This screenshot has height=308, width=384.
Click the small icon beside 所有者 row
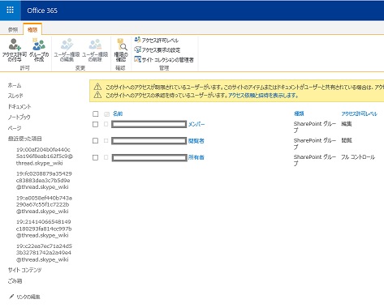tap(106, 157)
